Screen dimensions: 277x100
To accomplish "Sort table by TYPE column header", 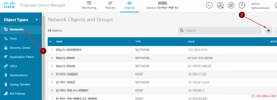I will point(138,42).
